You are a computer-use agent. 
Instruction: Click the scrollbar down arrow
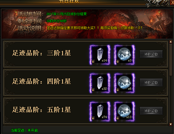click(171, 124)
